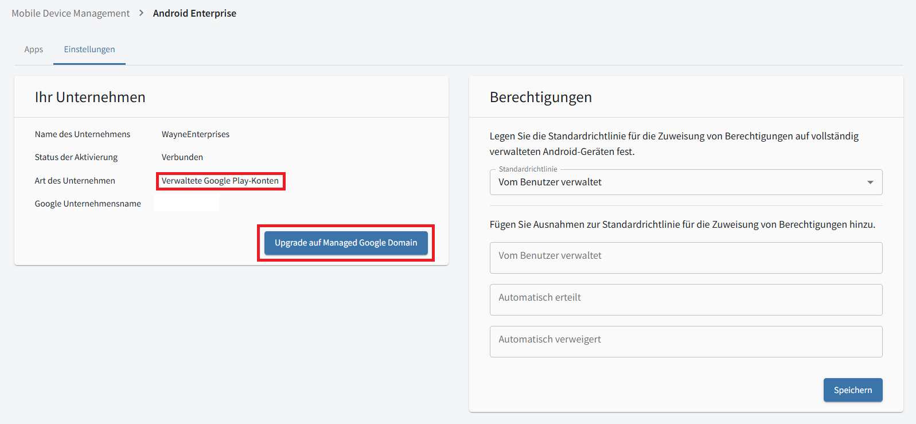
Task: Switch to the Einstellungen tab
Action: click(x=89, y=49)
